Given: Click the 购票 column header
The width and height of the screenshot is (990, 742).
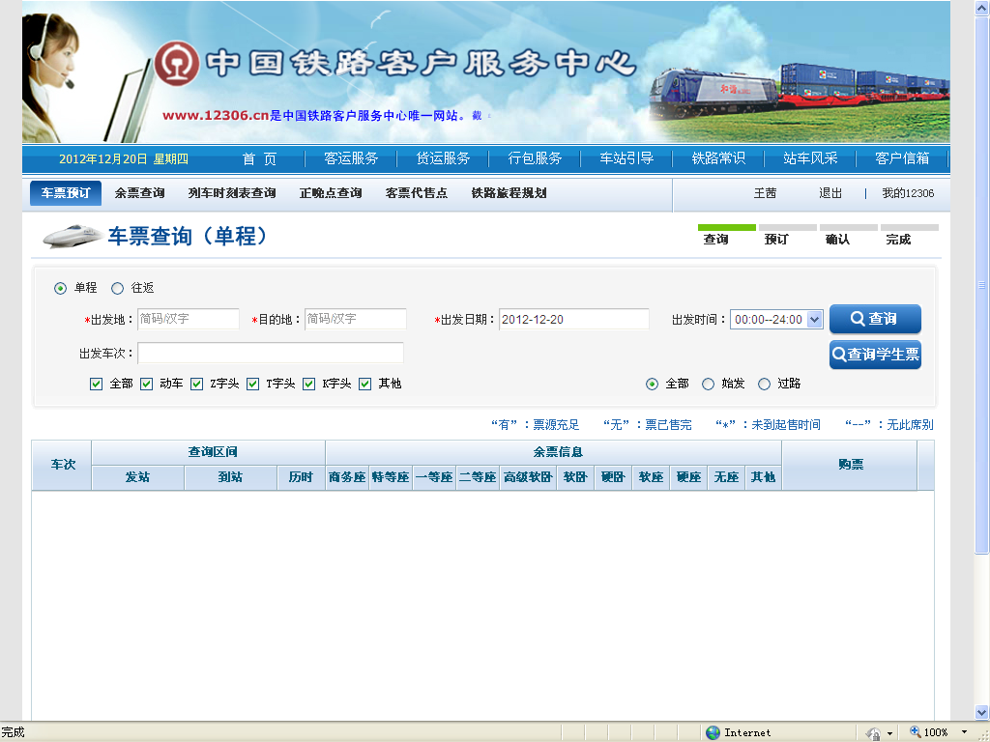Looking at the screenshot, I should tap(850, 465).
